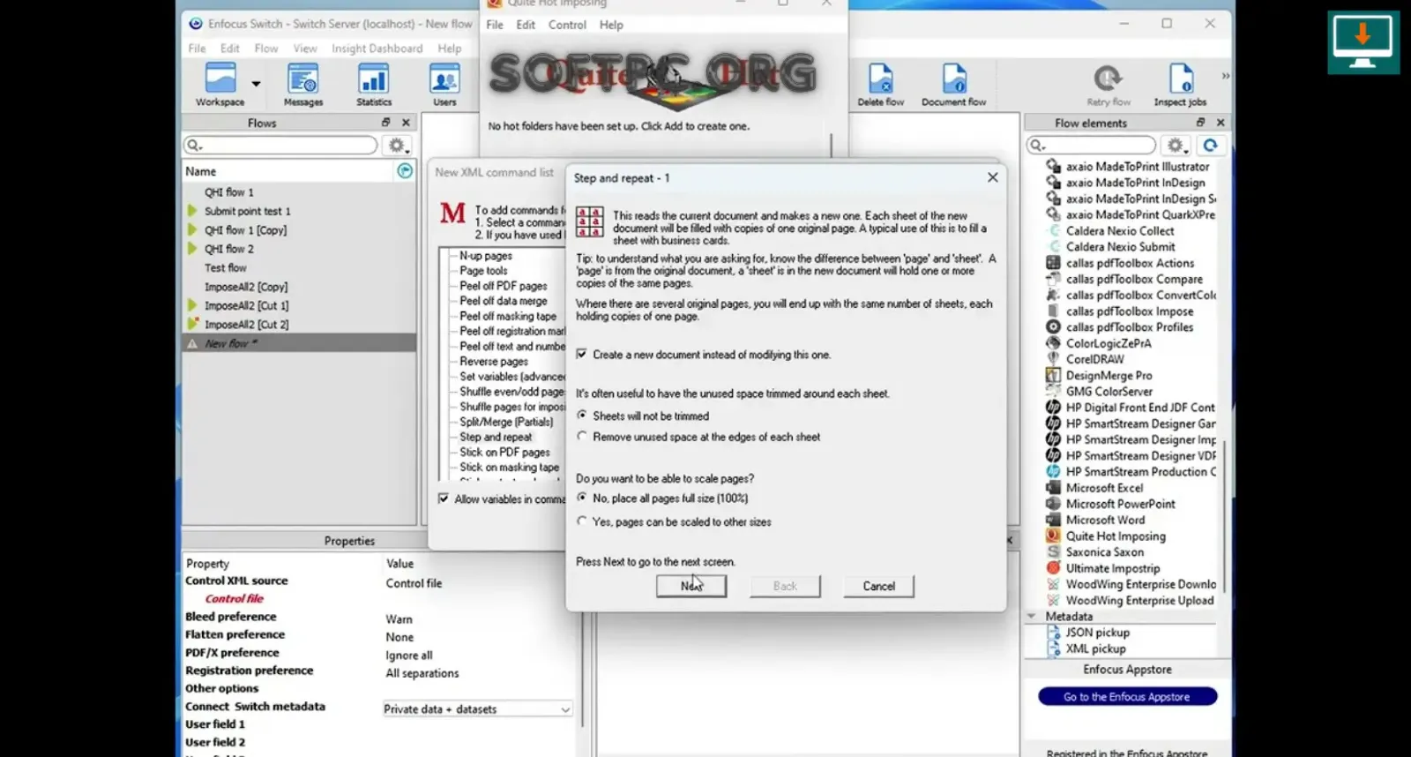Click Go to the Enfocus Appstore button
Screen dimensions: 1411x757
point(1127,697)
